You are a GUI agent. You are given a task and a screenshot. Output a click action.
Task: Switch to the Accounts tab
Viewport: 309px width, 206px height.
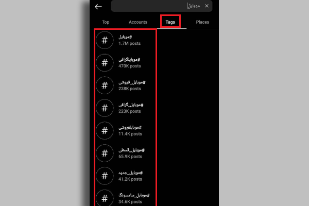point(138,22)
